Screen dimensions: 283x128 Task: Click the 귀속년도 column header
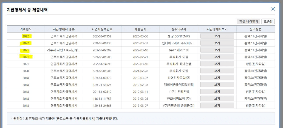[x=26, y=29]
